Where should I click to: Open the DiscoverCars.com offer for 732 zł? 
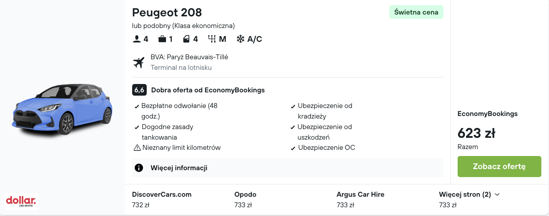click(x=162, y=199)
